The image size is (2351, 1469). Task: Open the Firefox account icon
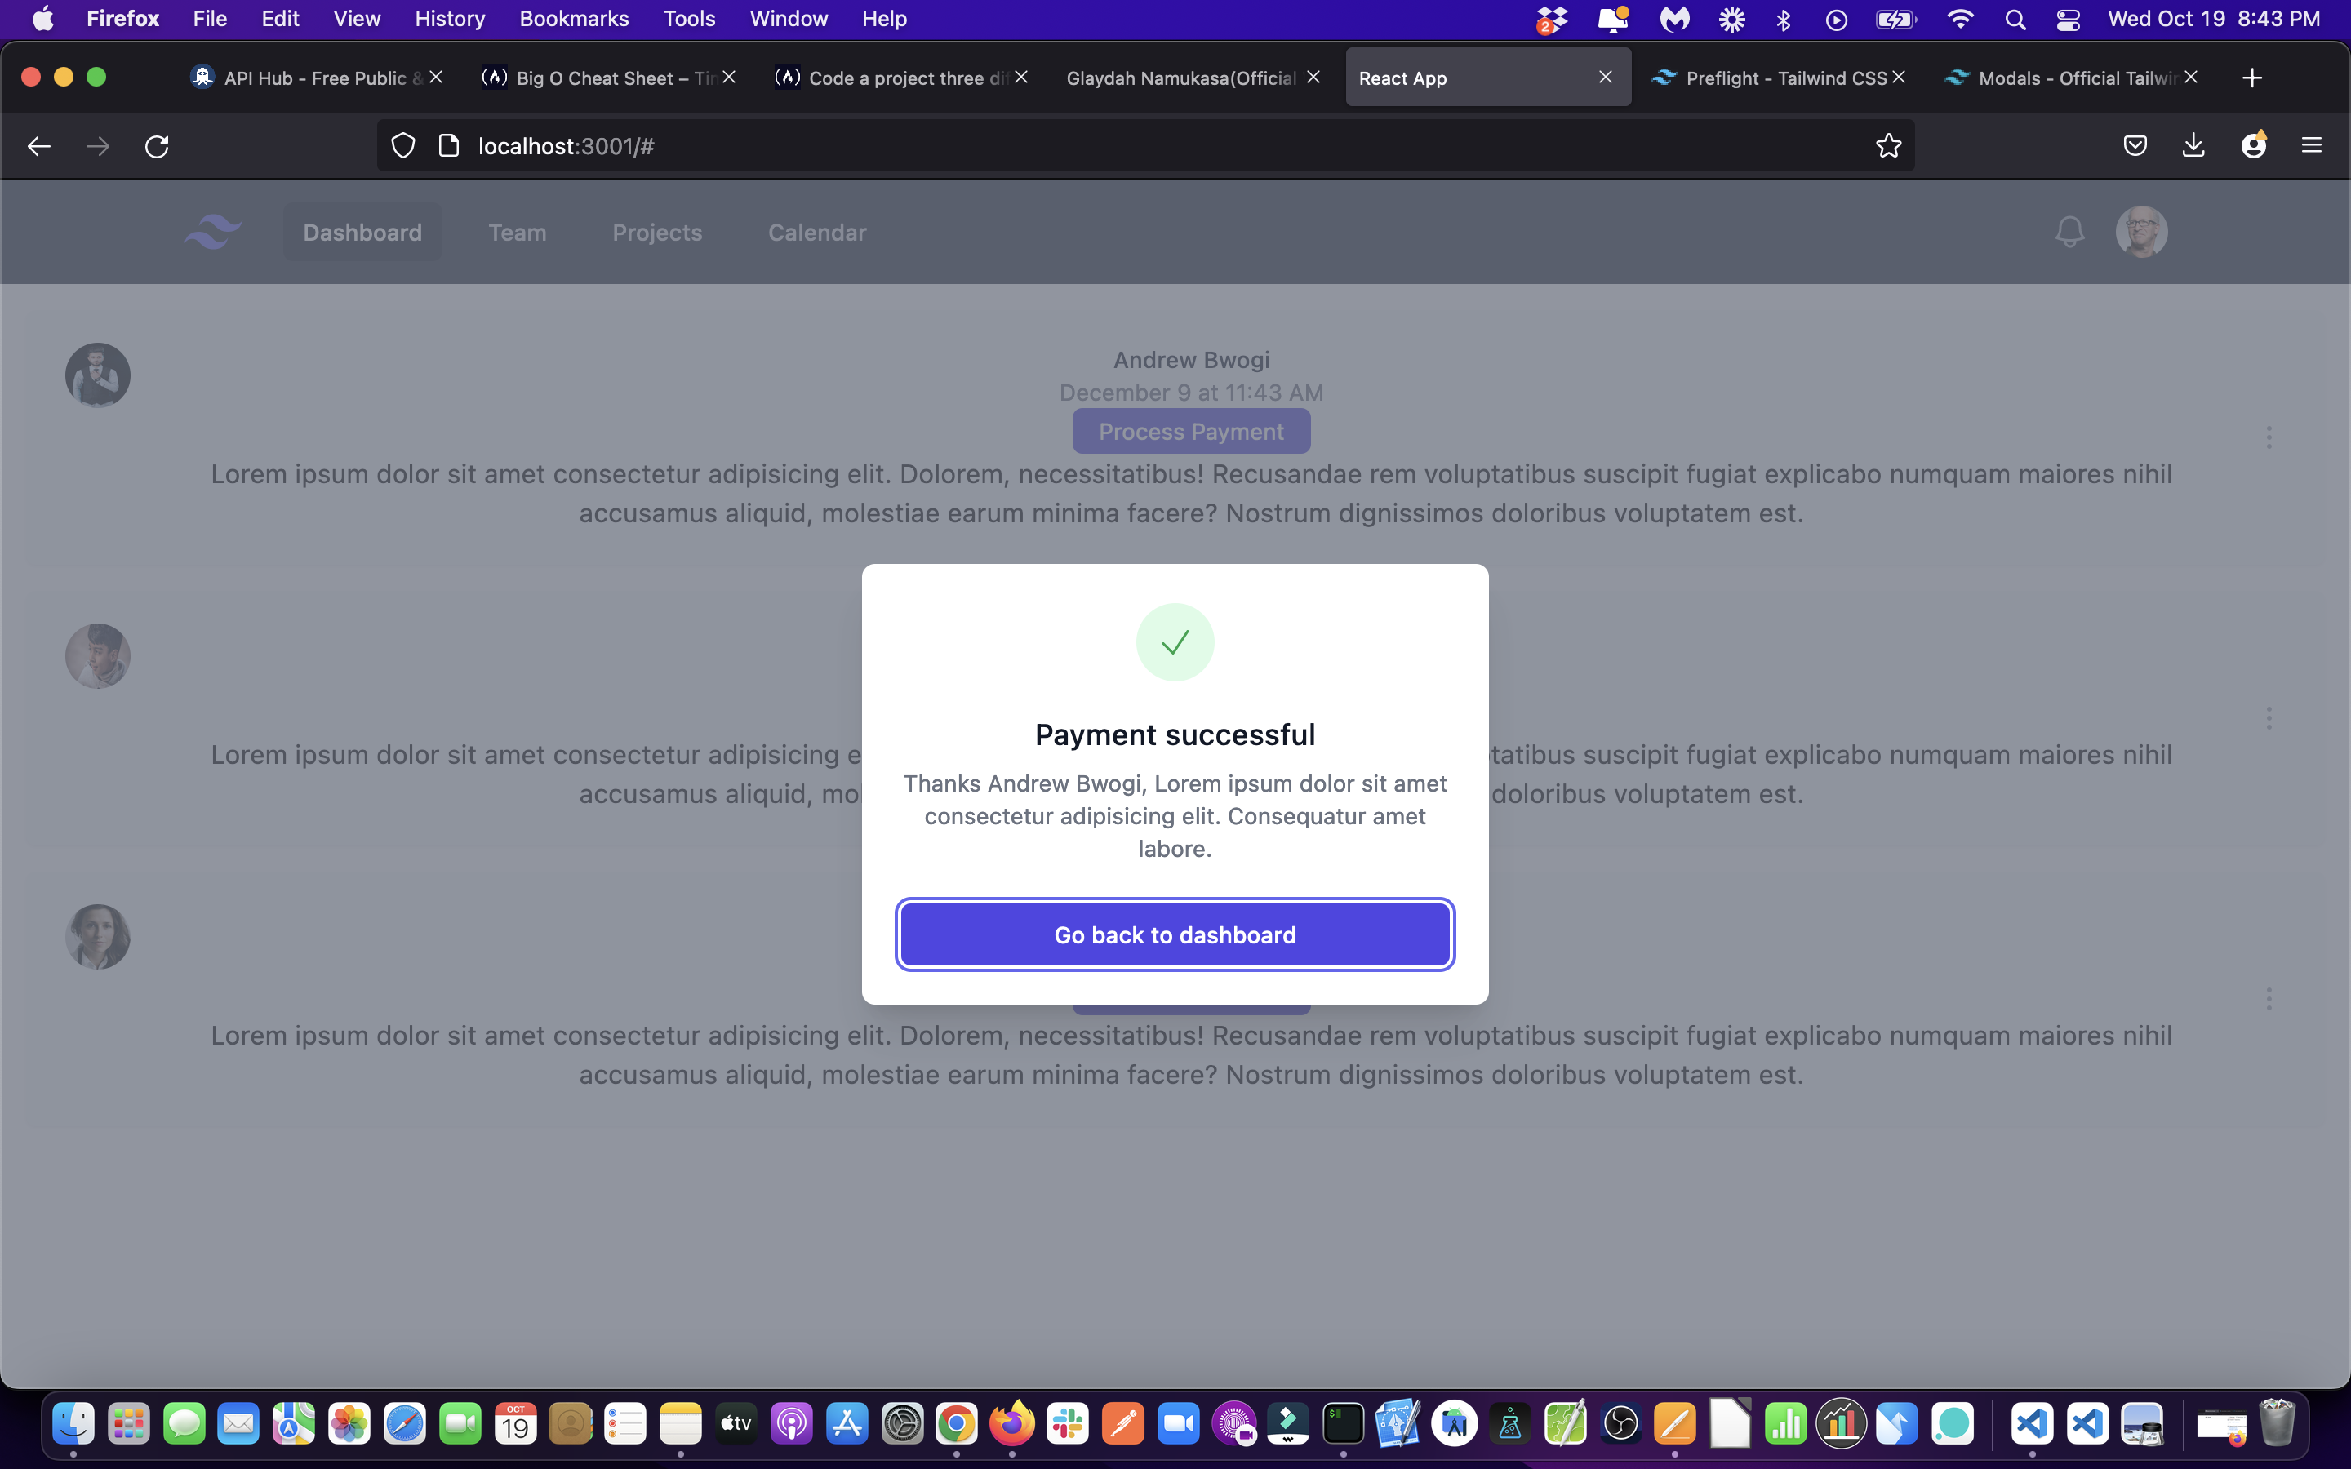pos(2253,146)
